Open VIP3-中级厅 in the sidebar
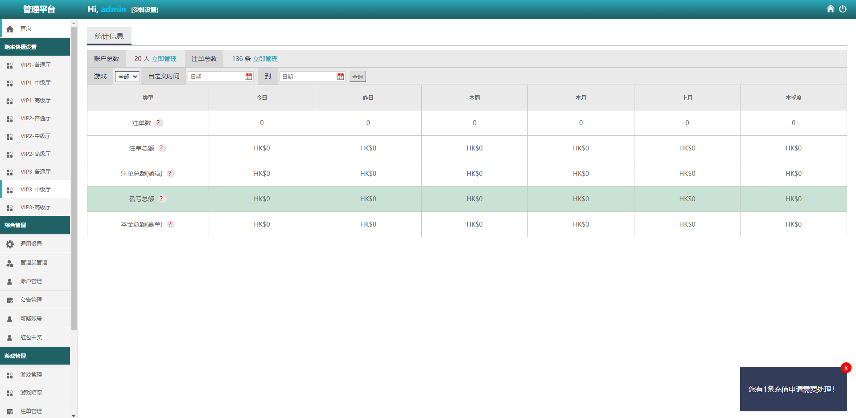The height and width of the screenshot is (418, 856). [x=35, y=190]
